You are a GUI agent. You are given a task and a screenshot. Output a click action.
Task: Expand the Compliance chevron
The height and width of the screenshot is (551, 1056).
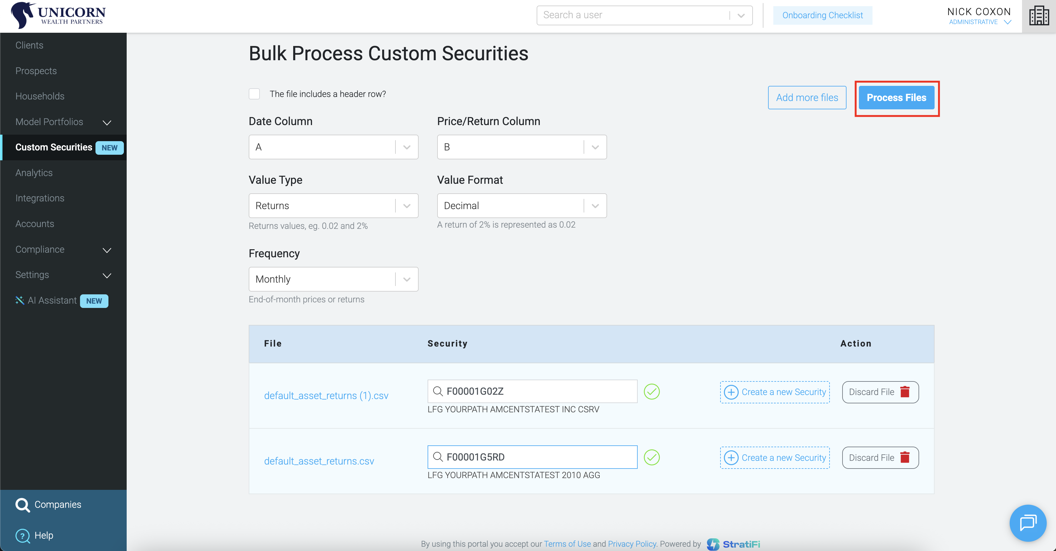coord(107,250)
